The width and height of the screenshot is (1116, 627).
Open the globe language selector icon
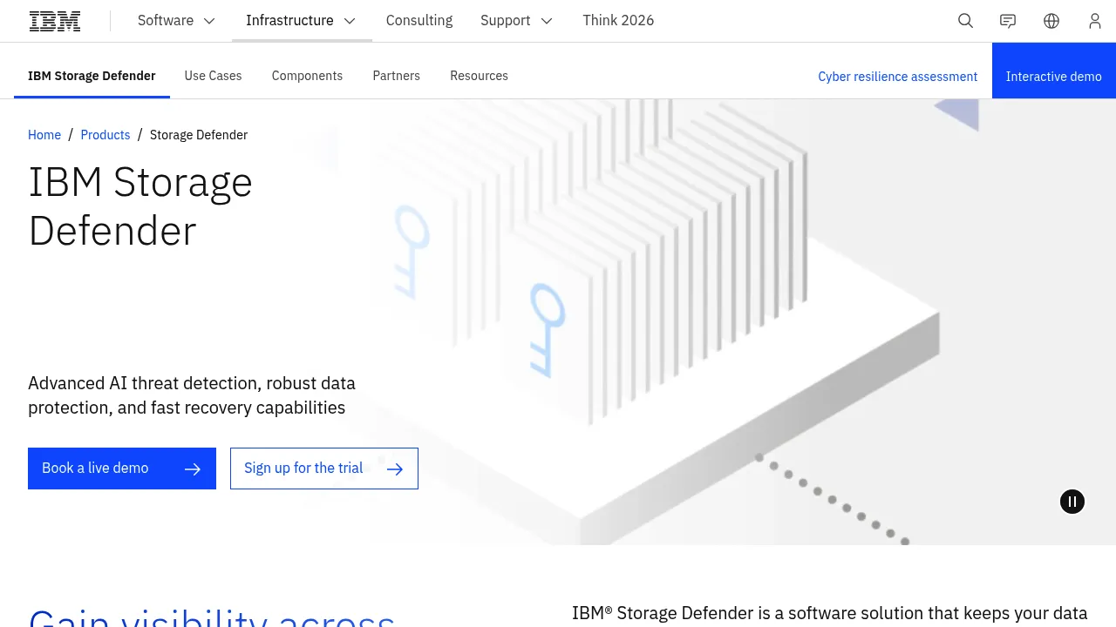pyautogui.click(x=1051, y=21)
